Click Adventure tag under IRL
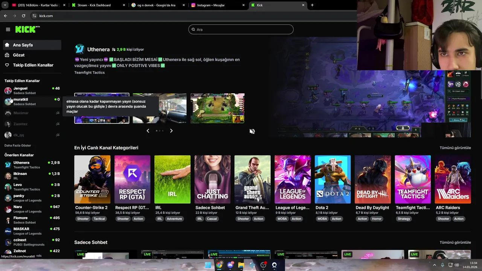The height and width of the screenshot is (271, 482). [x=174, y=219]
